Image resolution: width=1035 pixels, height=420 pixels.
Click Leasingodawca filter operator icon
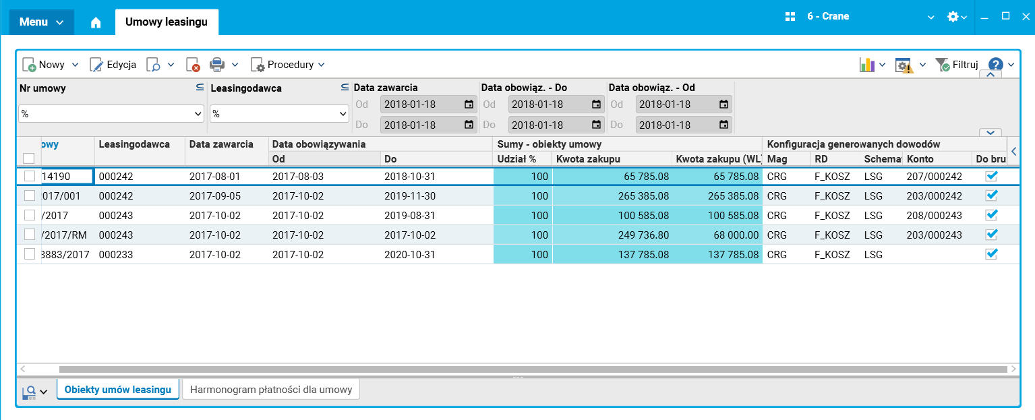pos(345,88)
